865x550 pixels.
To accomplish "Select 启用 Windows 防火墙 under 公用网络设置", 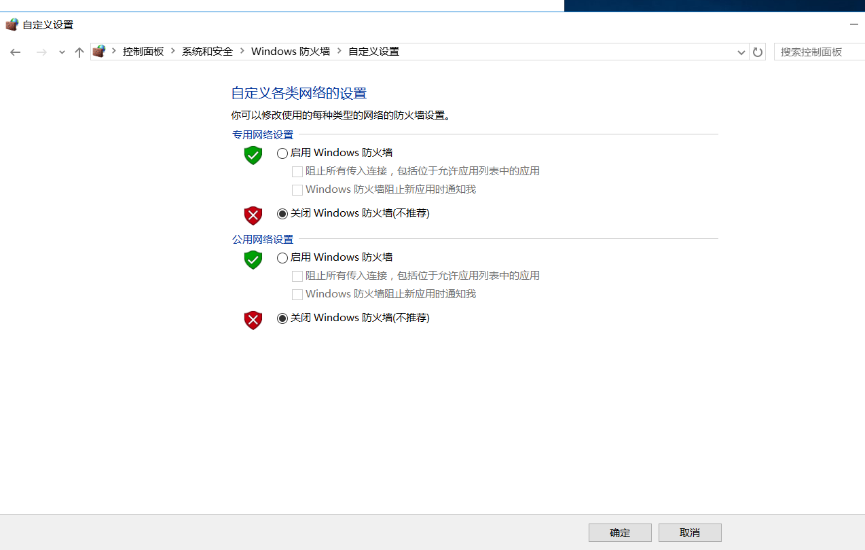I will [x=282, y=258].
